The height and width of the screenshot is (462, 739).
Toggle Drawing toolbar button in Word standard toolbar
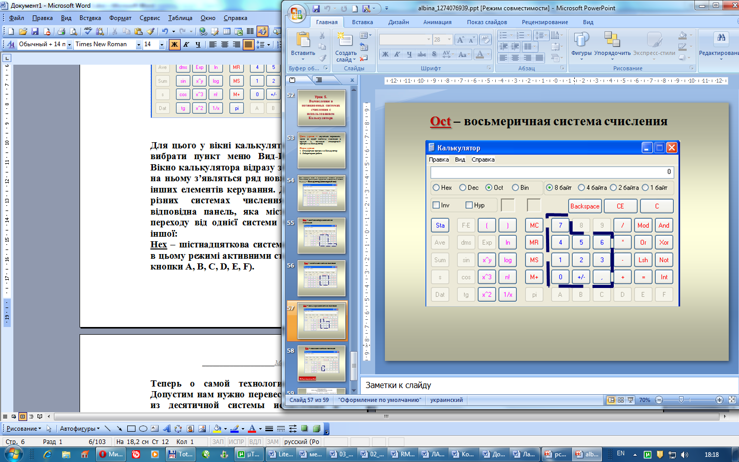[262, 31]
